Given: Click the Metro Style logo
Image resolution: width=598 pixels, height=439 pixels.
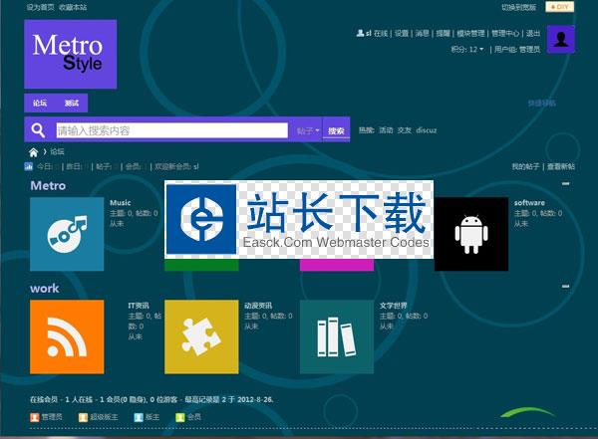Looking at the screenshot, I should [70, 54].
